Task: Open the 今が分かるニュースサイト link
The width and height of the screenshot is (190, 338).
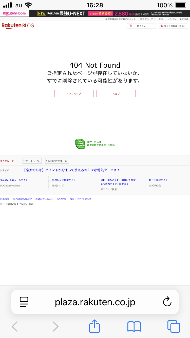Action: point(14,180)
